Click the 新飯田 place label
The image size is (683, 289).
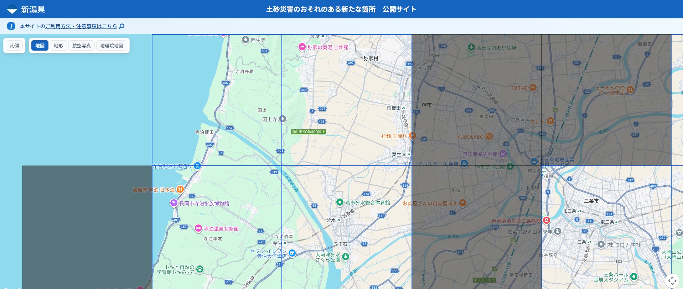point(645,44)
